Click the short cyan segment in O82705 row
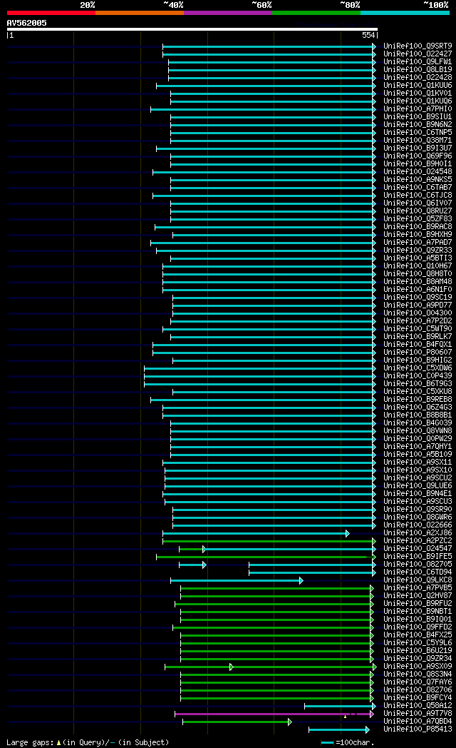This screenshot has width=456, height=748. (x=192, y=565)
